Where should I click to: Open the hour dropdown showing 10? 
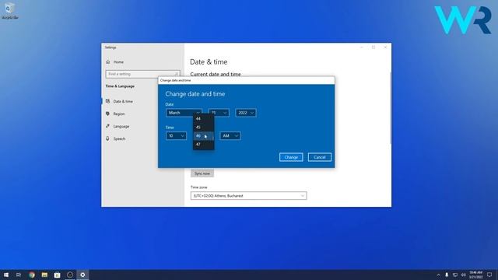coord(176,136)
